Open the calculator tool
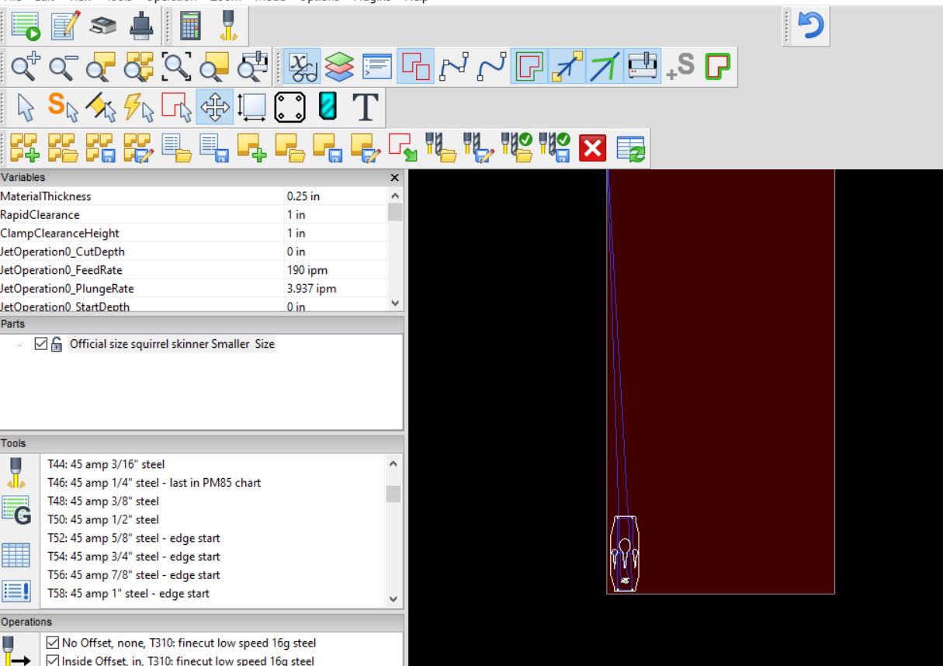The height and width of the screenshot is (666, 943). pyautogui.click(x=190, y=27)
